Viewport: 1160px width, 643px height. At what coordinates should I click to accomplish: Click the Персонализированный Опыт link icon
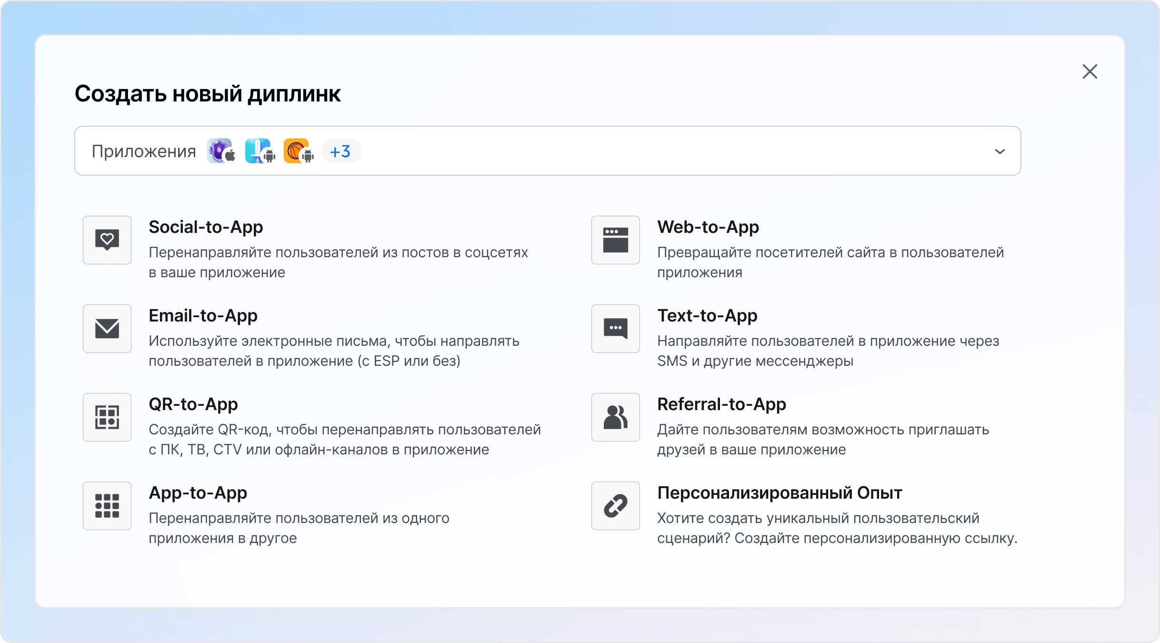[615, 506]
